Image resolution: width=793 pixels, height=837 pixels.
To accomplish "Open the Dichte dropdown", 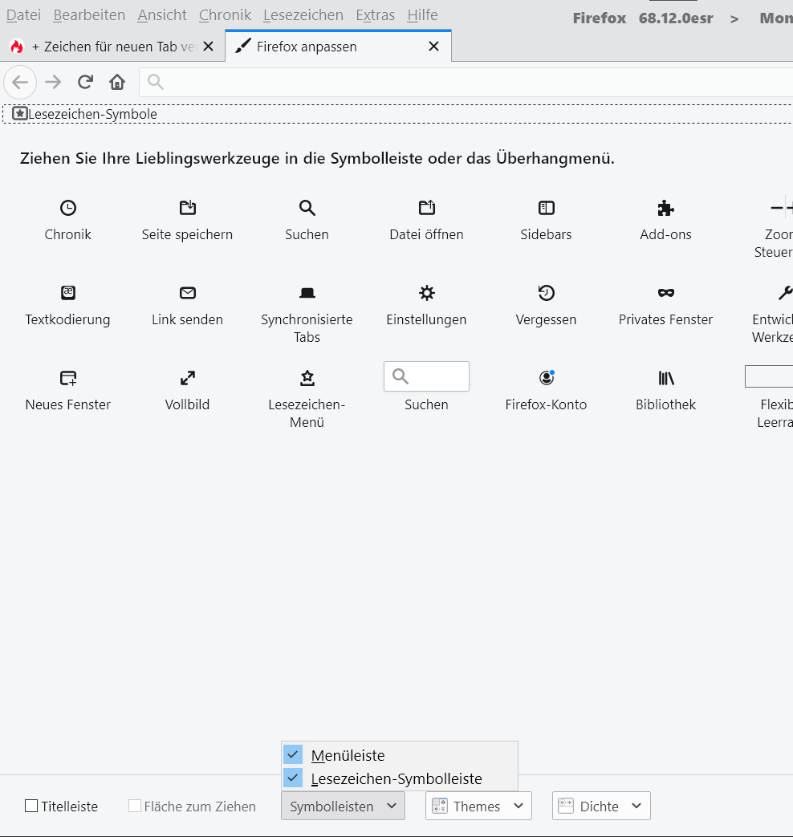I will [601, 806].
